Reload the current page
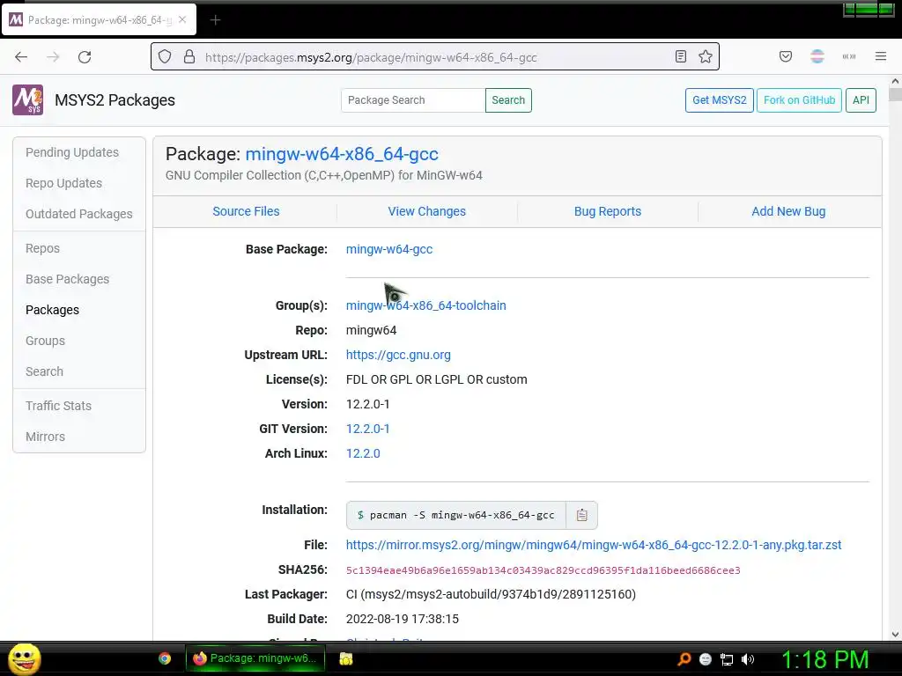902x676 pixels. [x=85, y=57]
